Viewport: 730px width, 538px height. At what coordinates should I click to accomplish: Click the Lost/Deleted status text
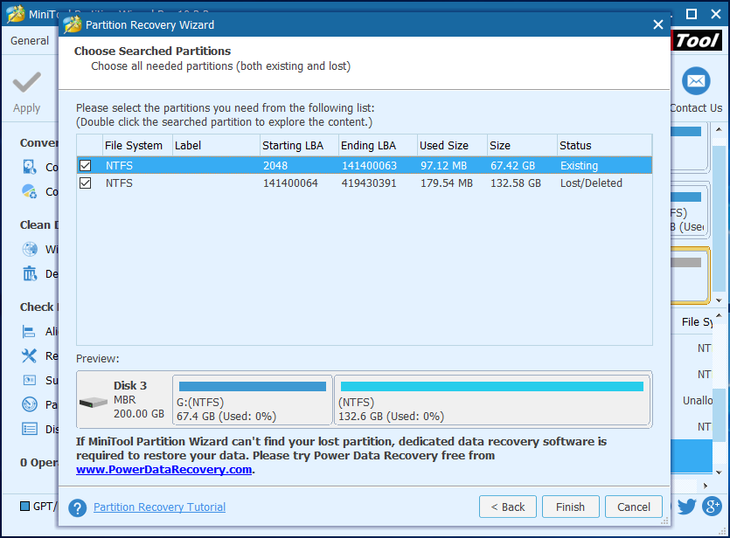pyautogui.click(x=591, y=183)
